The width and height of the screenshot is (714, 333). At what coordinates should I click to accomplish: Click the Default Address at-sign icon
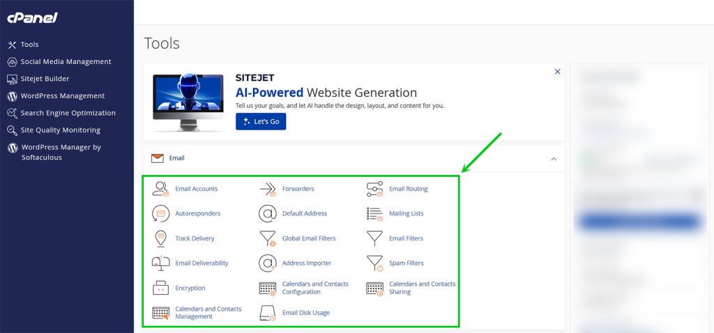[x=267, y=213]
